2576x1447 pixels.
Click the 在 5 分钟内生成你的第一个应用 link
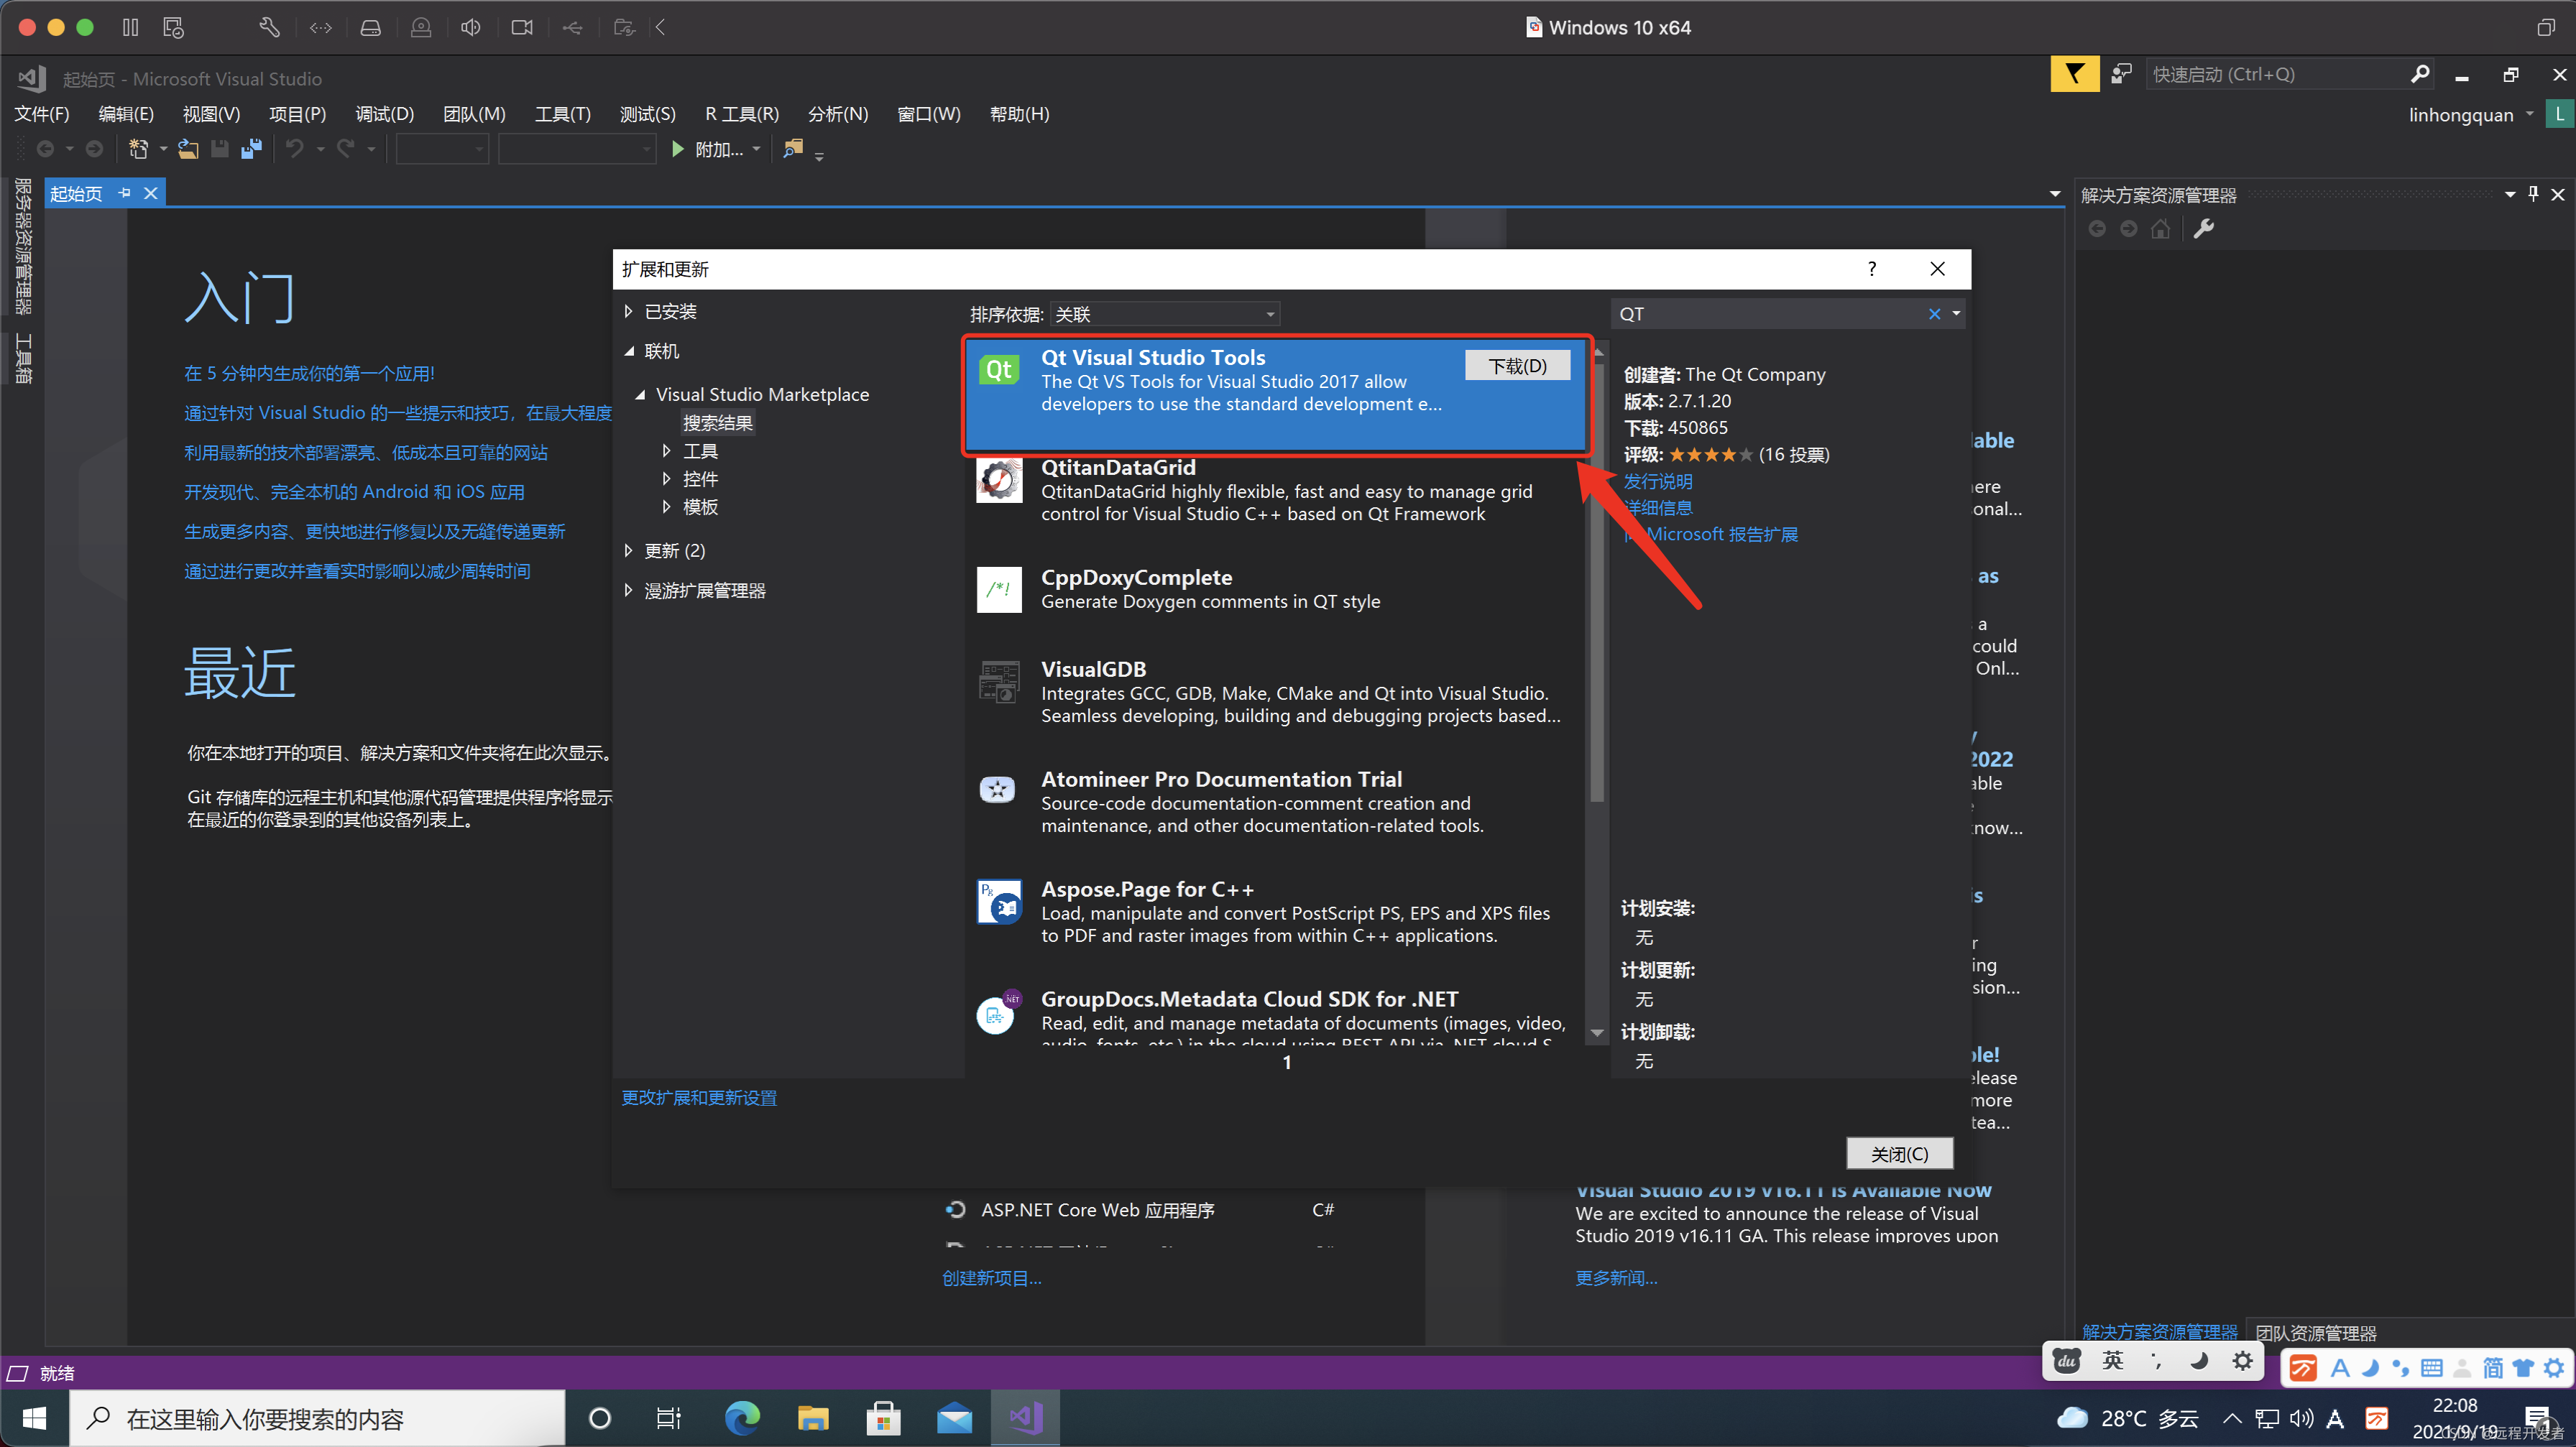(309, 373)
